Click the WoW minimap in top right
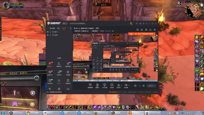The width and height of the screenshot is (204, 115). coord(194,11)
